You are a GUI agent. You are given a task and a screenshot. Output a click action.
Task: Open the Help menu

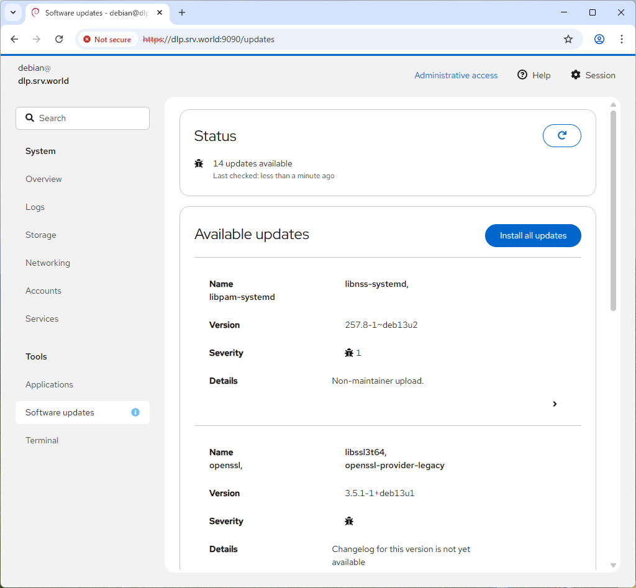tap(534, 75)
